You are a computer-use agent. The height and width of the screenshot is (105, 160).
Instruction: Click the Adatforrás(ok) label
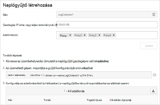(x=10, y=35)
